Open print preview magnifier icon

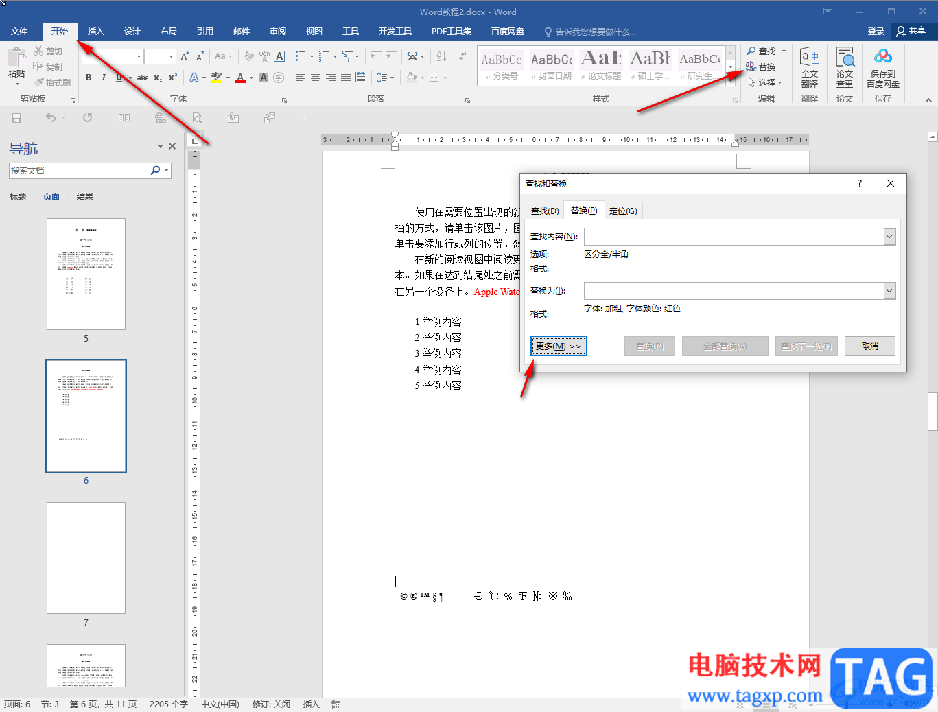tap(198, 118)
